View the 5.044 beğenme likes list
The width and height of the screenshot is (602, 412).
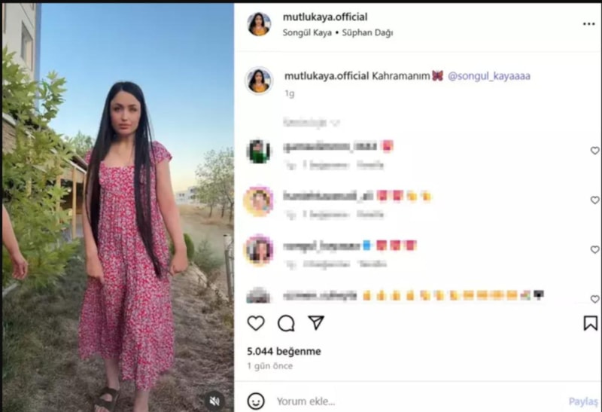tap(284, 351)
